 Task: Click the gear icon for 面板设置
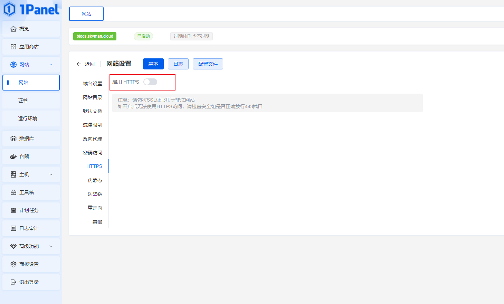13,264
